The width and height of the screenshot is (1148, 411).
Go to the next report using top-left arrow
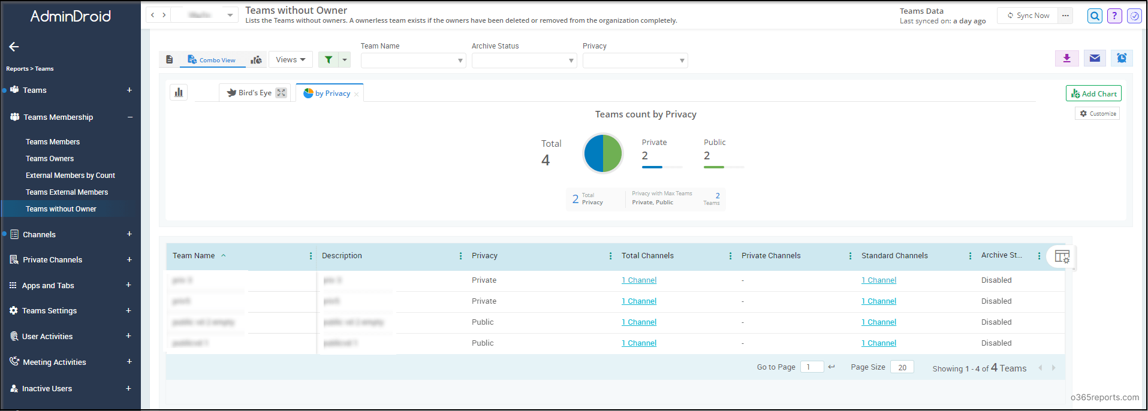pos(164,15)
